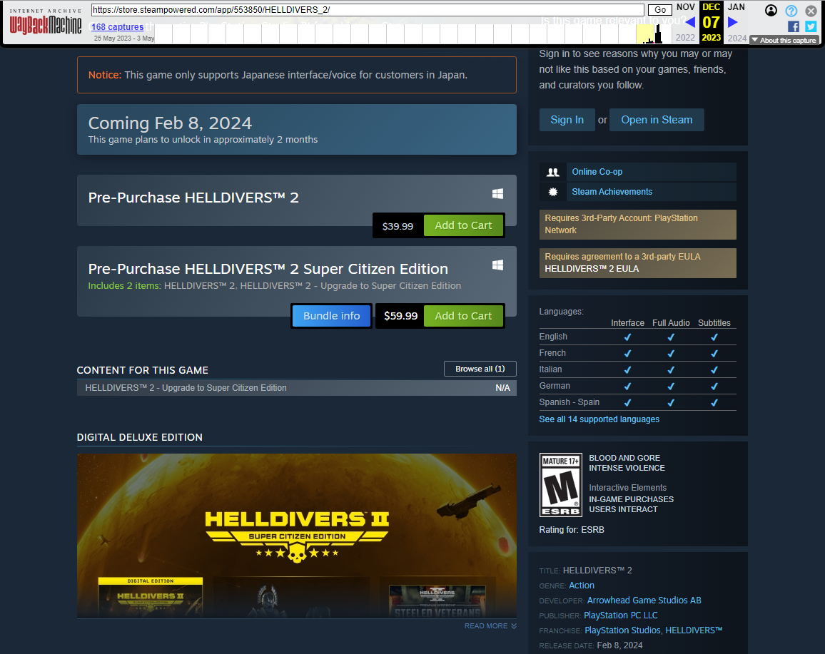Click the $59.99 price label
825x654 pixels.
pos(400,316)
